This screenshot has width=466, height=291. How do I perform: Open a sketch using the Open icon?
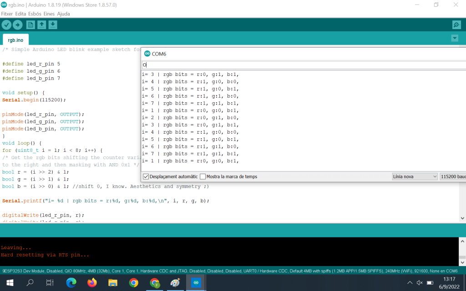pos(42,25)
